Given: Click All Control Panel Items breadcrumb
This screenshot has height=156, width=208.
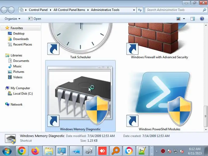Looking at the screenshot, I should (69, 10).
